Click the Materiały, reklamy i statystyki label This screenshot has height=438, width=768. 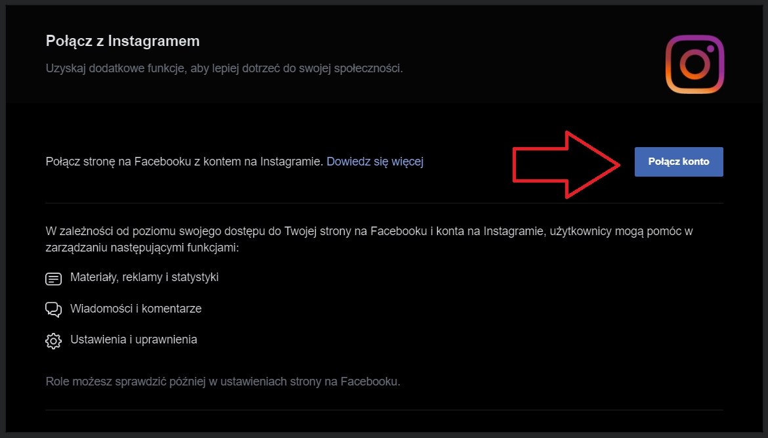pyautogui.click(x=144, y=277)
